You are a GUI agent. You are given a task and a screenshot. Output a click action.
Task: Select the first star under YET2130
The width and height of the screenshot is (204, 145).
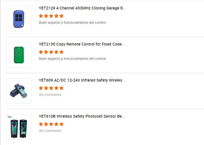(x=41, y=52)
